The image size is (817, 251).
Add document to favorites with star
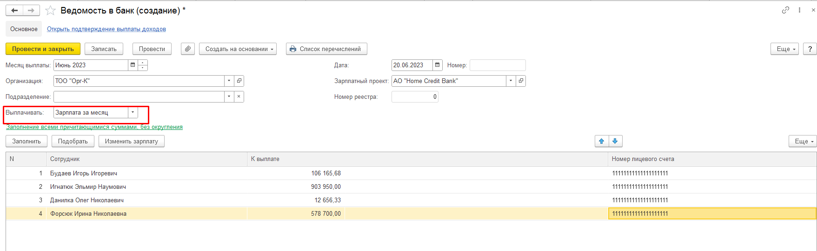(50, 10)
